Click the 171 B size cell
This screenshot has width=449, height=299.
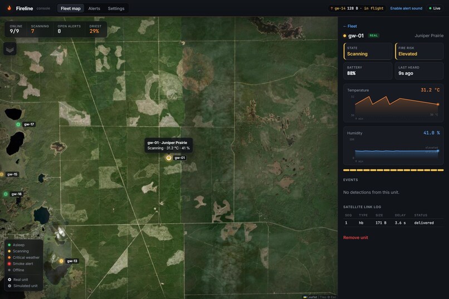click(381, 223)
